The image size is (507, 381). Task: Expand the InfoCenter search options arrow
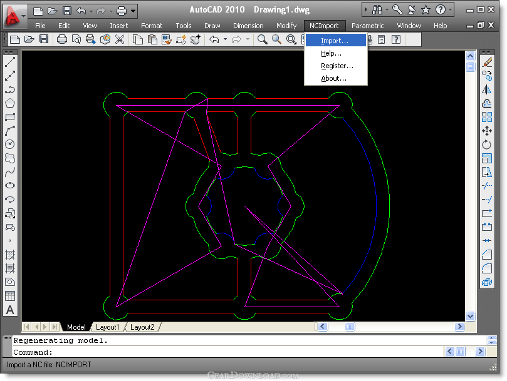pyautogui.click(x=387, y=9)
